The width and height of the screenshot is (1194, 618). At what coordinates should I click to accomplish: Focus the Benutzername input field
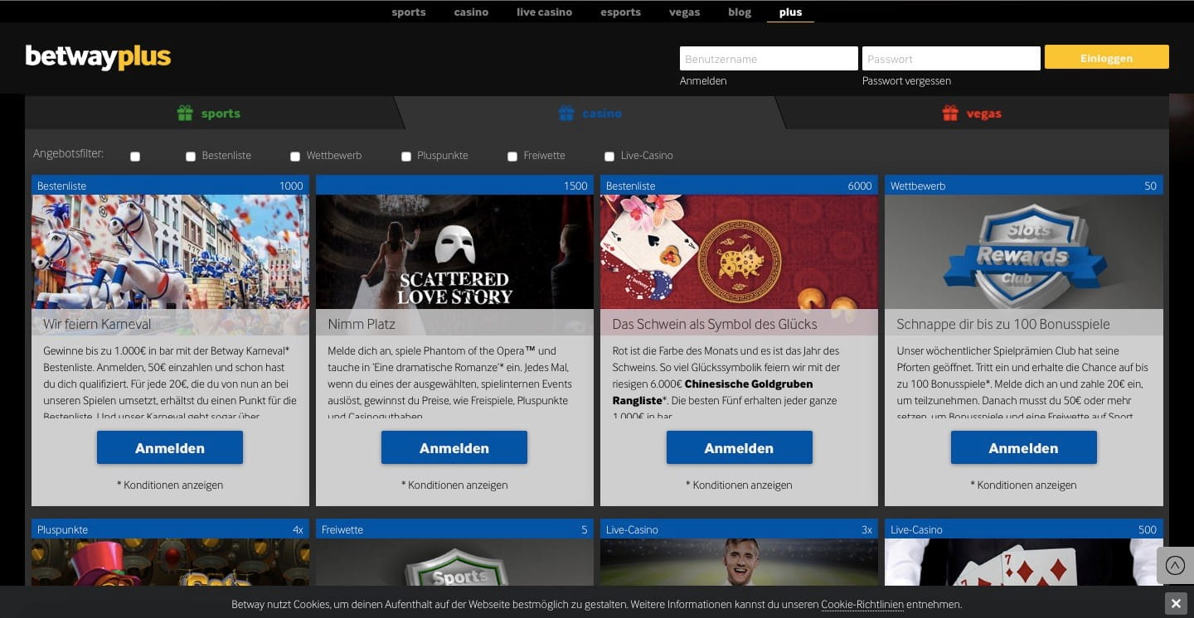click(769, 58)
